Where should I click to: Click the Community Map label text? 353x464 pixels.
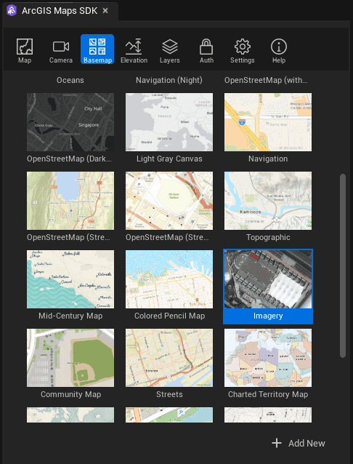coord(70,394)
